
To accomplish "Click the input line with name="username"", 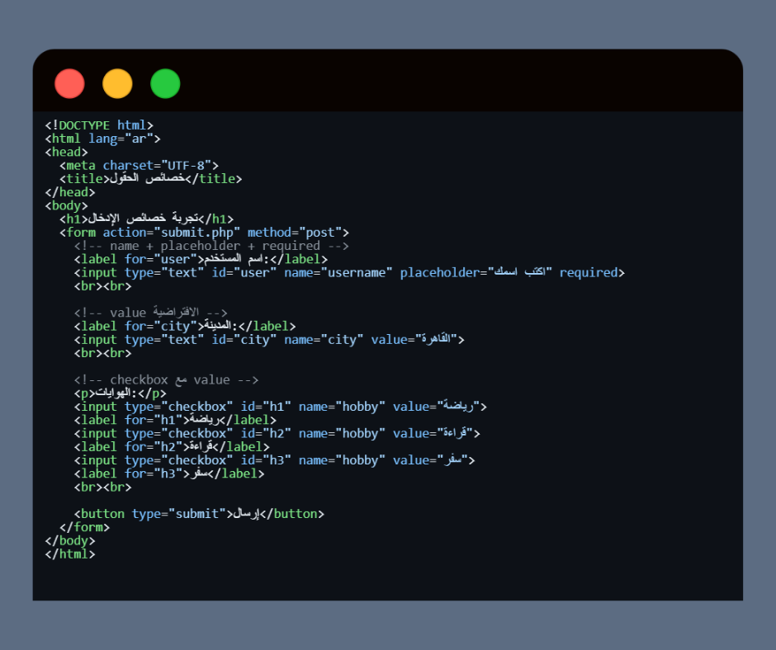I will pos(348,272).
